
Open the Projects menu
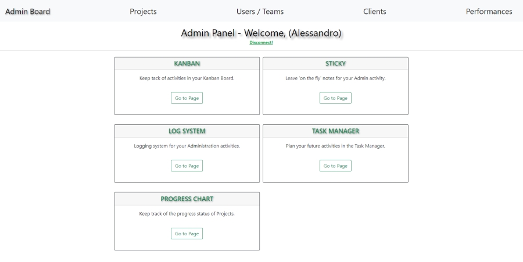[x=143, y=12]
